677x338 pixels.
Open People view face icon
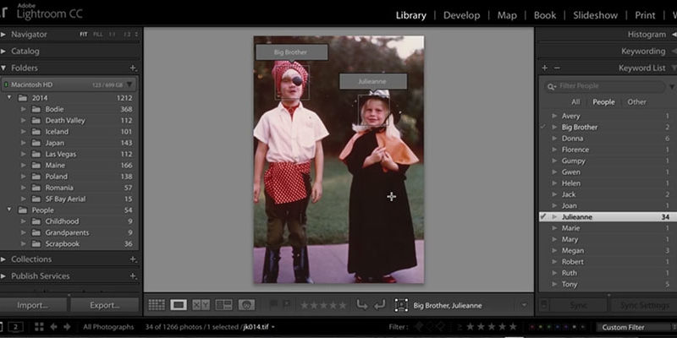tap(246, 305)
